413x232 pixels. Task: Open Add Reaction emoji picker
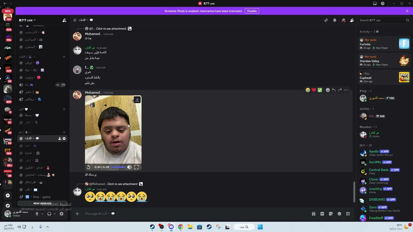(328, 90)
